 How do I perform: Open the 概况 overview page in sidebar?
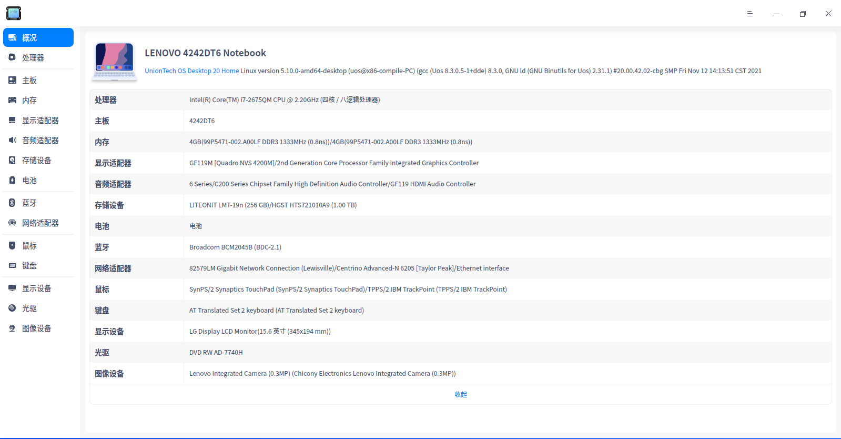[x=38, y=37]
